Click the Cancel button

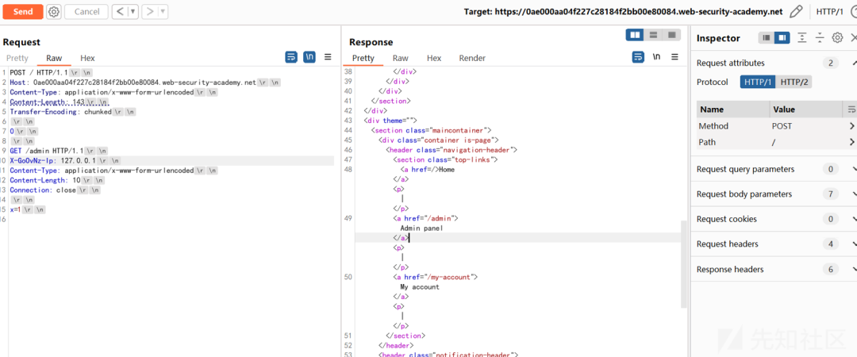click(86, 11)
